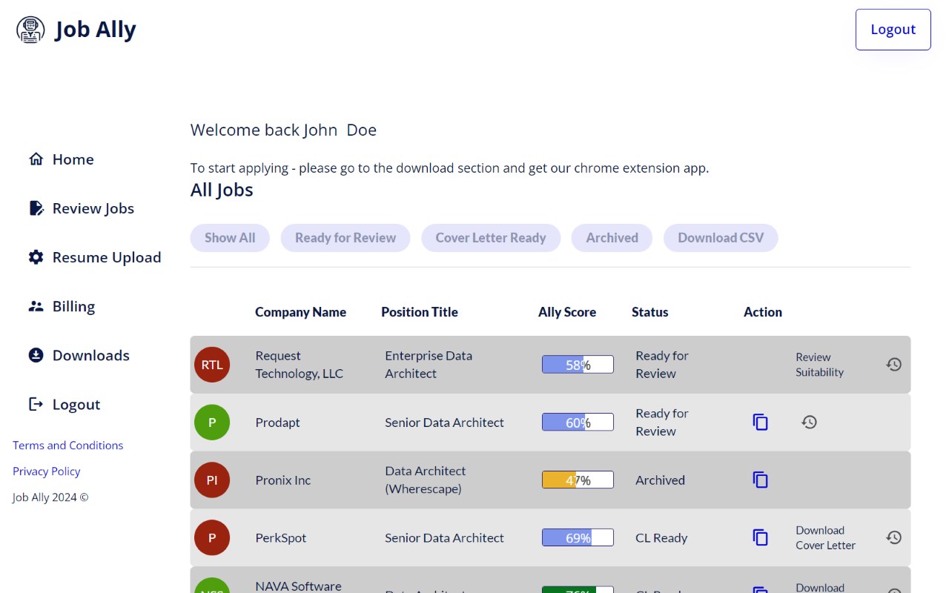Open Review Jobs in the sidebar
Screen dimensions: 949x593
click(93, 208)
